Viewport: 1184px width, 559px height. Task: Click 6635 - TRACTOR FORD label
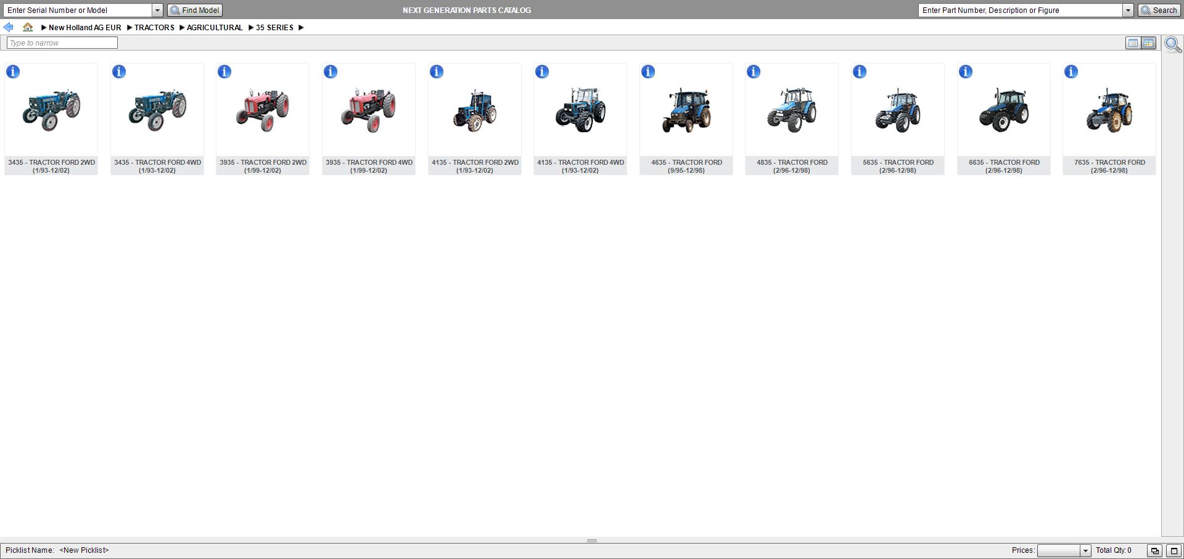[1004, 167]
